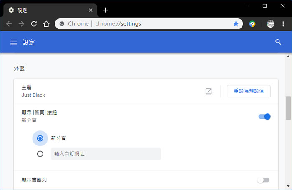This screenshot has height=190, width=292.
Task: Select the 新分頁 radio option
Action: point(40,138)
